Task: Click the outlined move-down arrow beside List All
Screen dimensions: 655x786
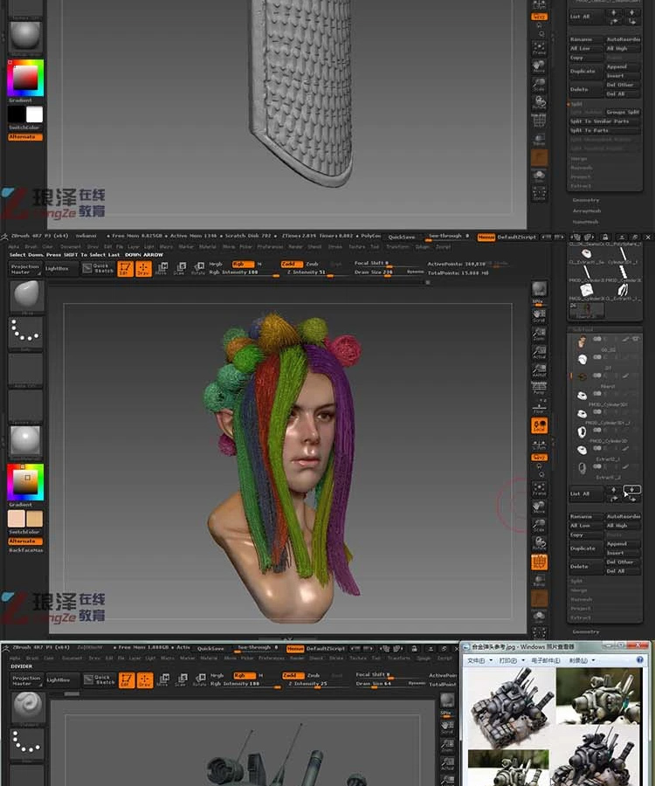Action: tap(631, 489)
